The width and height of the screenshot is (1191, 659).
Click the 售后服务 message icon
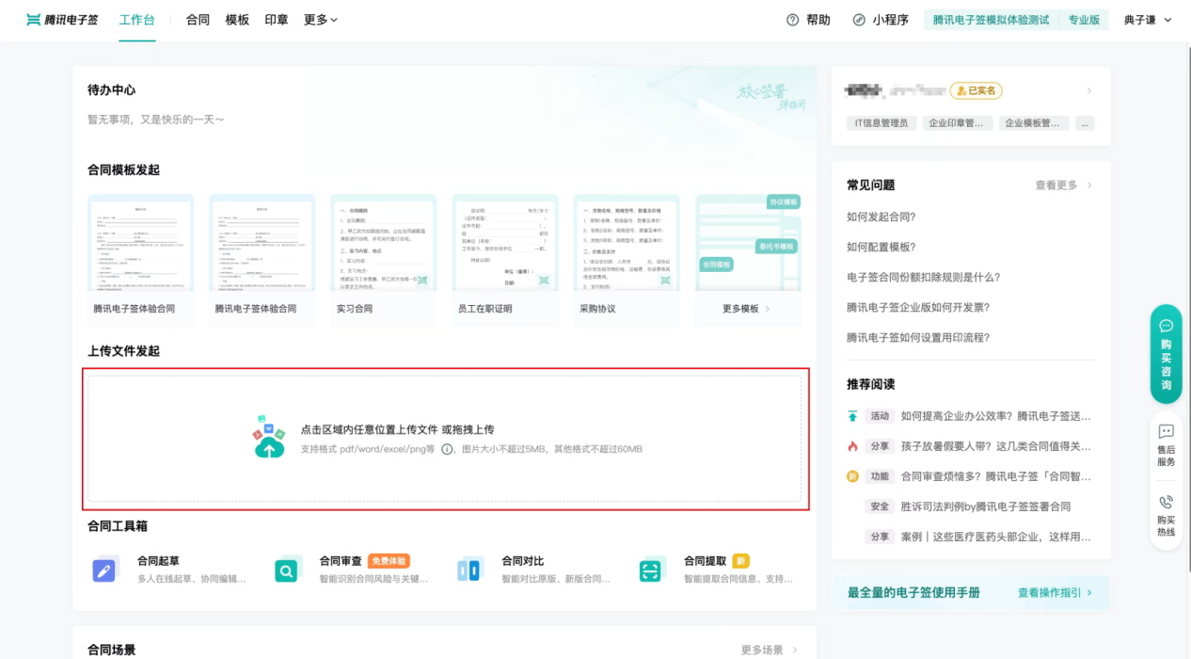[1166, 431]
